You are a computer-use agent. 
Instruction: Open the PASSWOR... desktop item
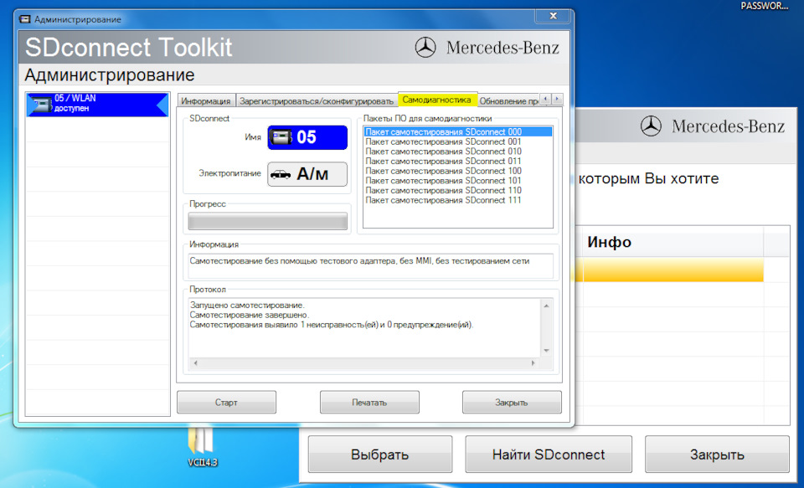[765, 6]
